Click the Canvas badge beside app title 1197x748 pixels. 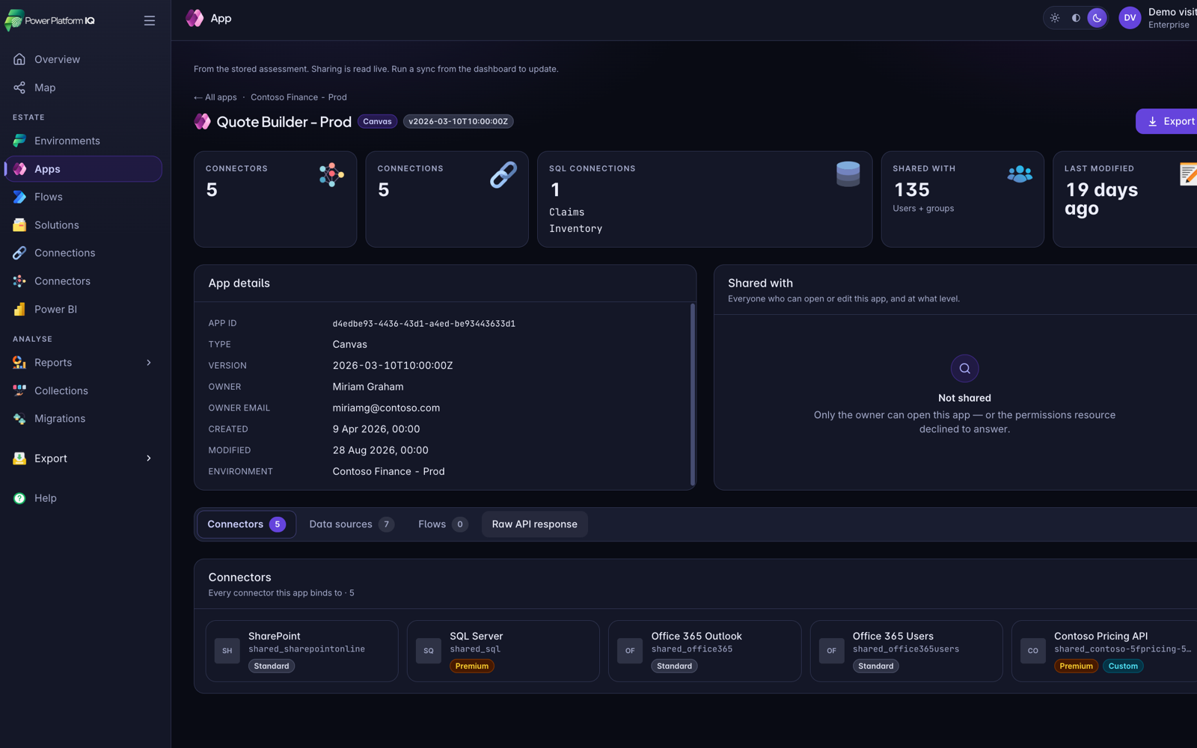point(378,121)
